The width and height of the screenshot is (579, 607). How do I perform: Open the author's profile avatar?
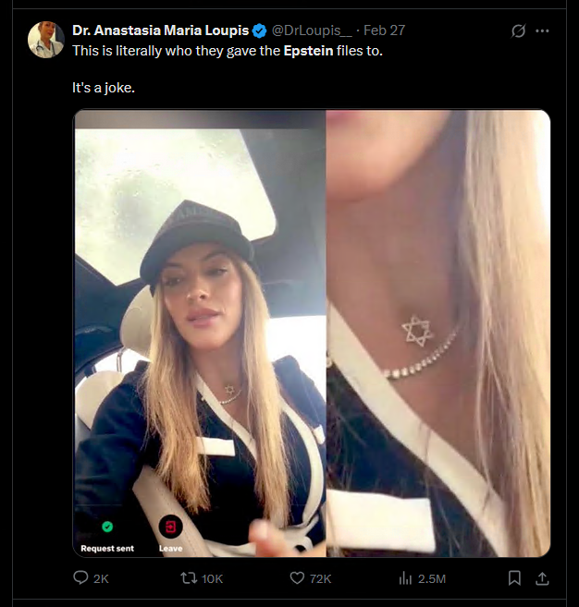pyautogui.click(x=46, y=40)
